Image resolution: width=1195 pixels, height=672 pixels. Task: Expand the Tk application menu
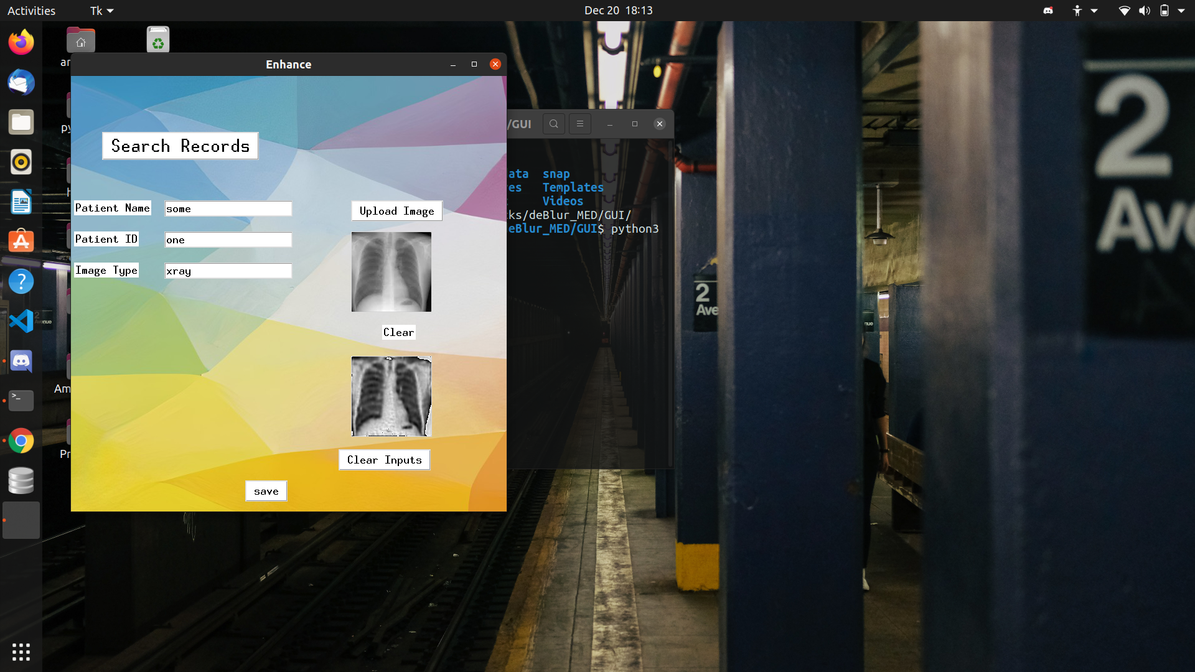click(101, 11)
